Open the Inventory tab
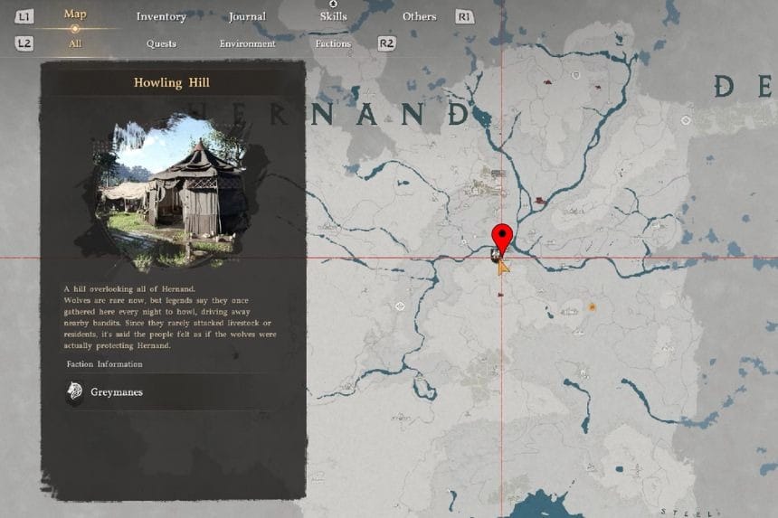The height and width of the screenshot is (518, 778). (x=161, y=16)
